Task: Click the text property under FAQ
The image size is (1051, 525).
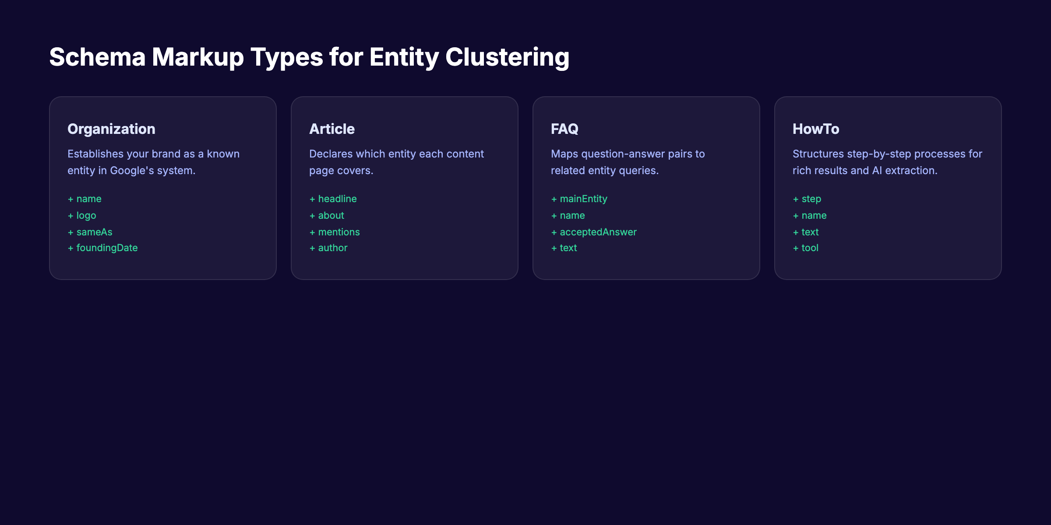Action: click(564, 248)
